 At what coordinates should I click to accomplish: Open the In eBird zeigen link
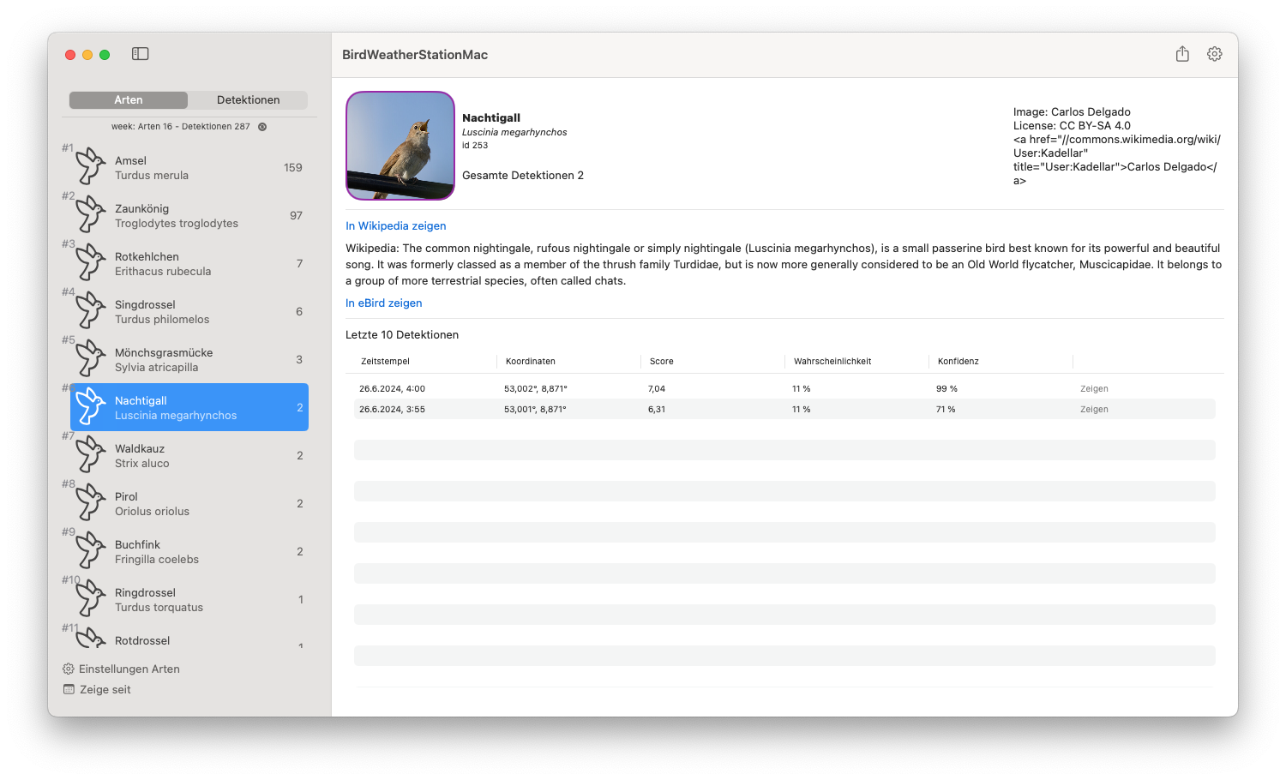click(383, 303)
